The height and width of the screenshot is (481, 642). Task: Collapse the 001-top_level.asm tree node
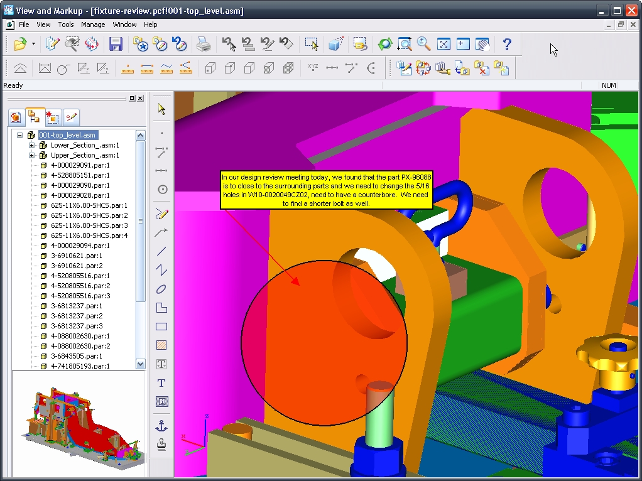point(19,135)
